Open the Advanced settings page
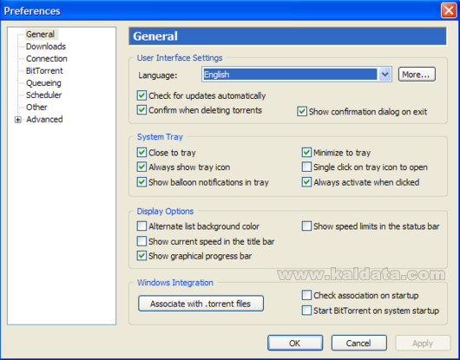This screenshot has height=360, width=460. (x=44, y=120)
